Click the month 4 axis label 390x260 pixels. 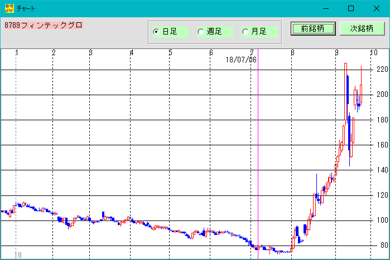[x=132, y=52]
